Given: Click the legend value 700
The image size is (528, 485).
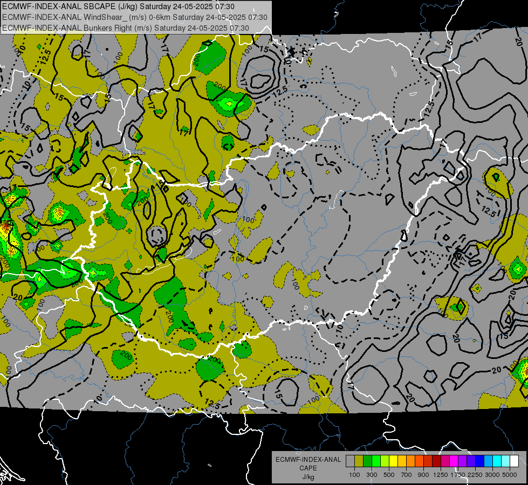Looking at the screenshot, I should (x=406, y=475).
